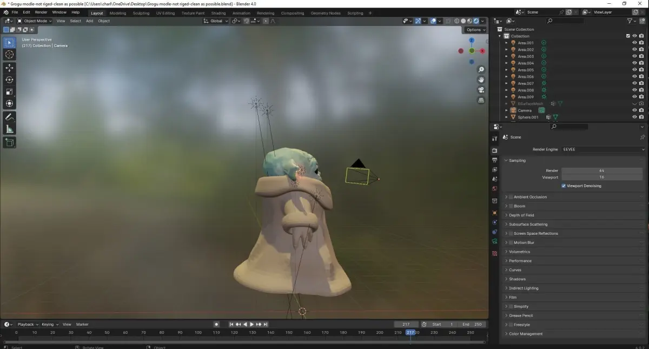Open the Render properties tab icon
Viewport: 649px width, 349px height.
click(494, 150)
